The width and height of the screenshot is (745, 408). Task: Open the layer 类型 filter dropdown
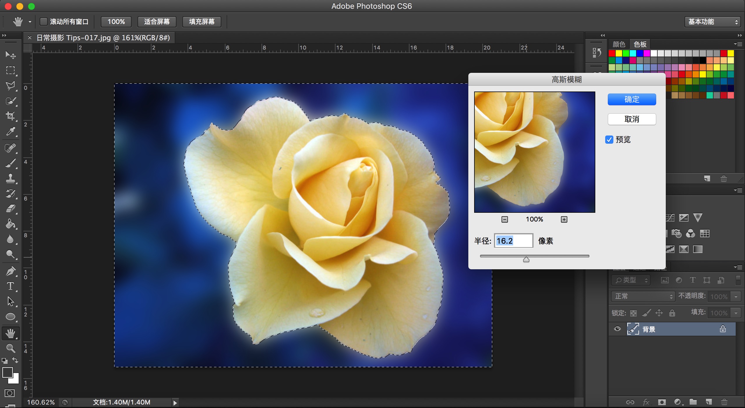coord(631,280)
